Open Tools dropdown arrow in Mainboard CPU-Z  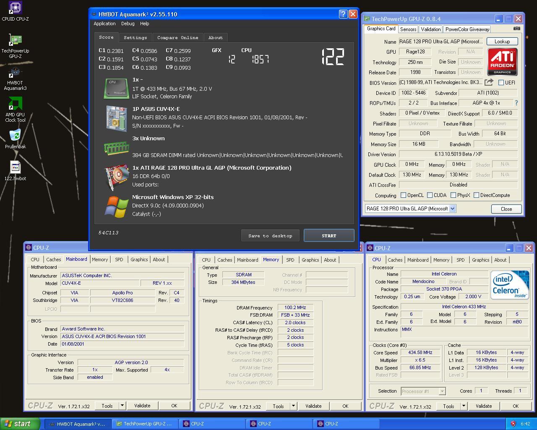click(122, 406)
